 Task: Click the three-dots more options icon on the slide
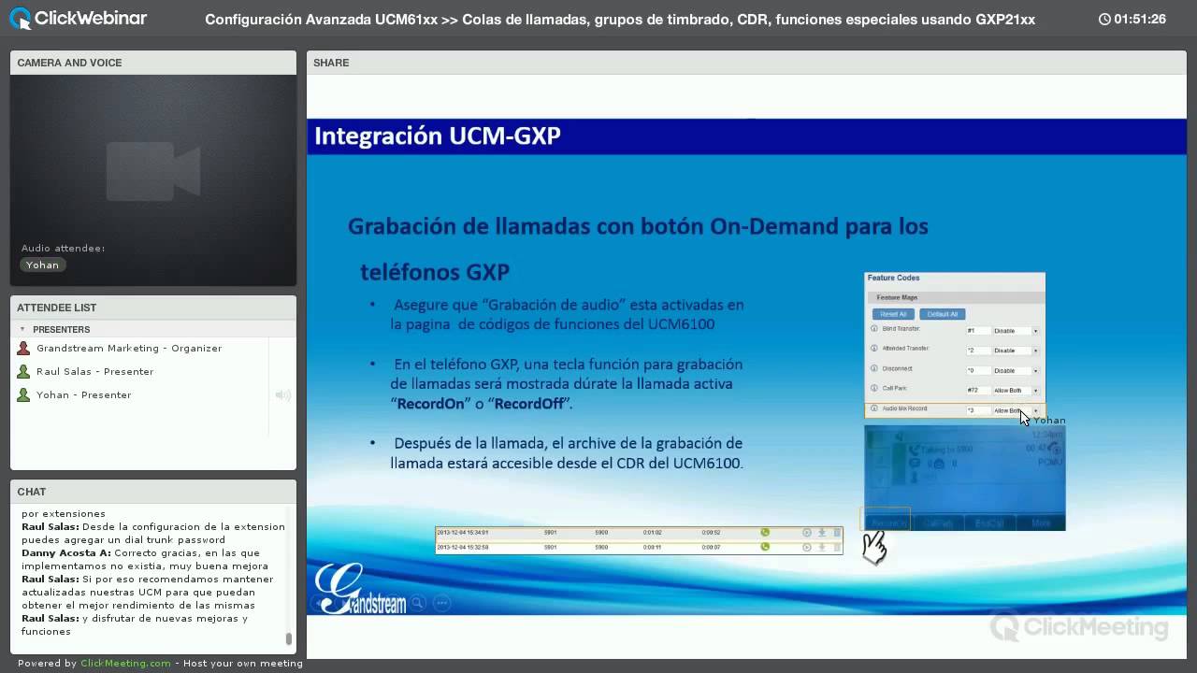coord(442,603)
